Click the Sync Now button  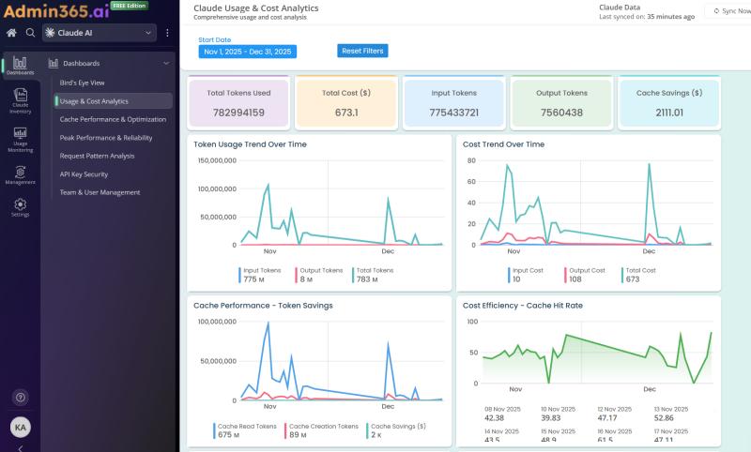point(729,11)
